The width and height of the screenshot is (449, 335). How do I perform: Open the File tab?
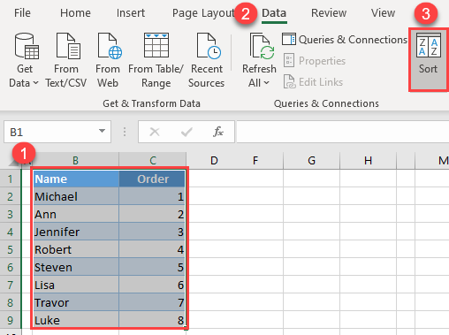point(22,13)
